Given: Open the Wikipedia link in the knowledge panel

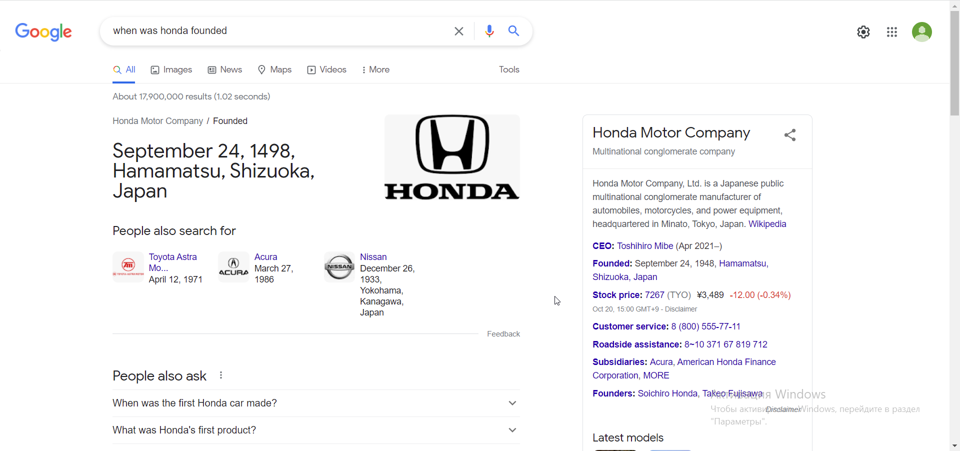Looking at the screenshot, I should [x=767, y=224].
